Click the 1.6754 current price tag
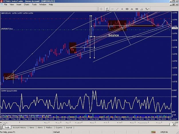179x134 pixels. click(x=175, y=28)
